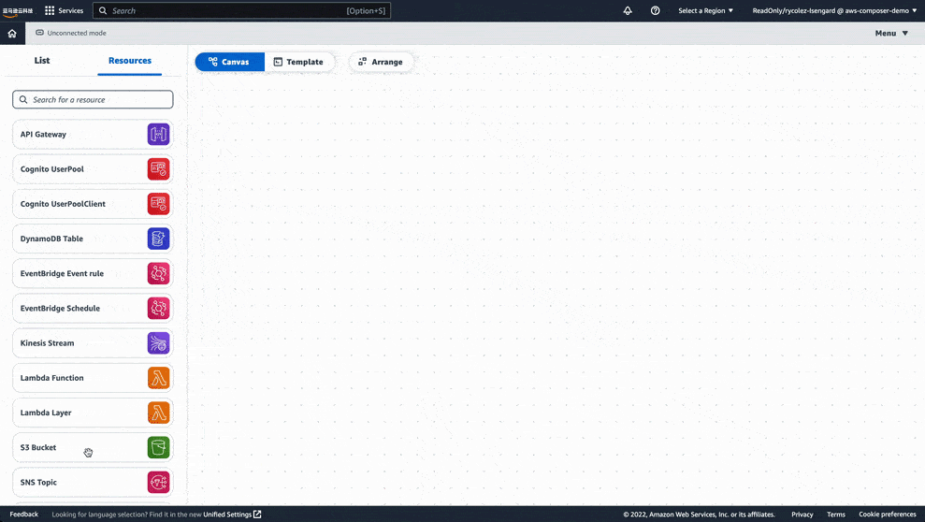Open the account ReadOnly user dropdown
Screen dimensions: 925x522
click(834, 10)
